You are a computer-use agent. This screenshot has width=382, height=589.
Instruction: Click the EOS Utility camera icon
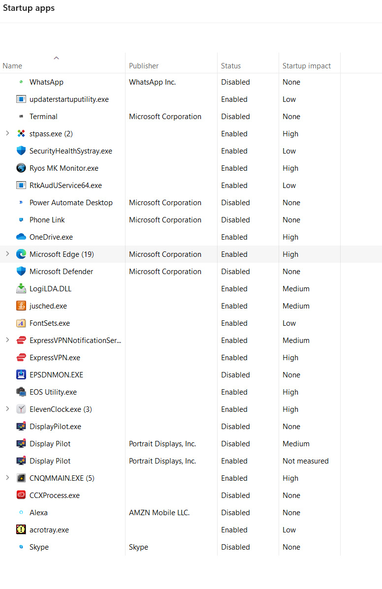point(21,392)
